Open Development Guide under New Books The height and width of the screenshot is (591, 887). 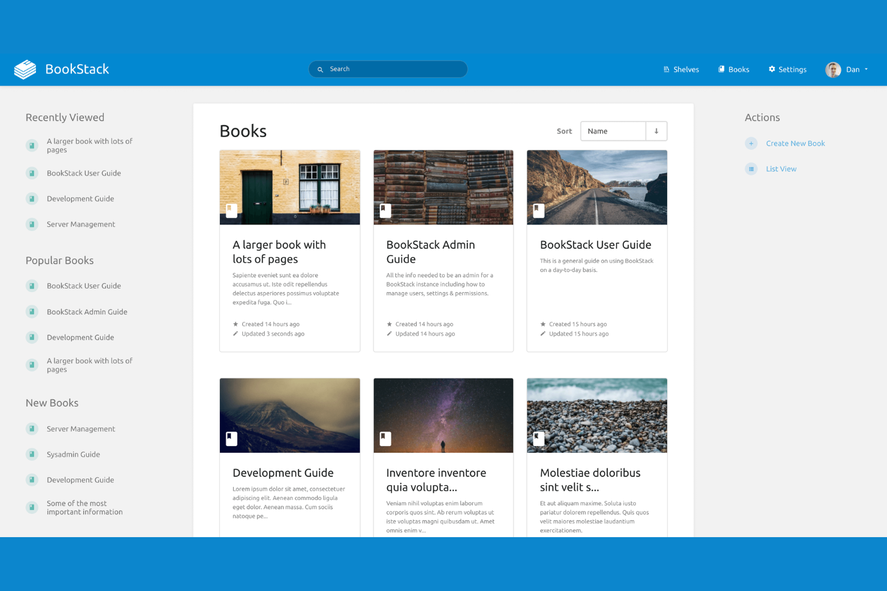80,480
